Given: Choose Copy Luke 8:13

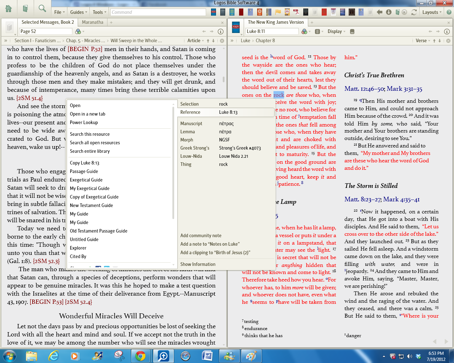Looking at the screenshot, I should pos(84,163).
